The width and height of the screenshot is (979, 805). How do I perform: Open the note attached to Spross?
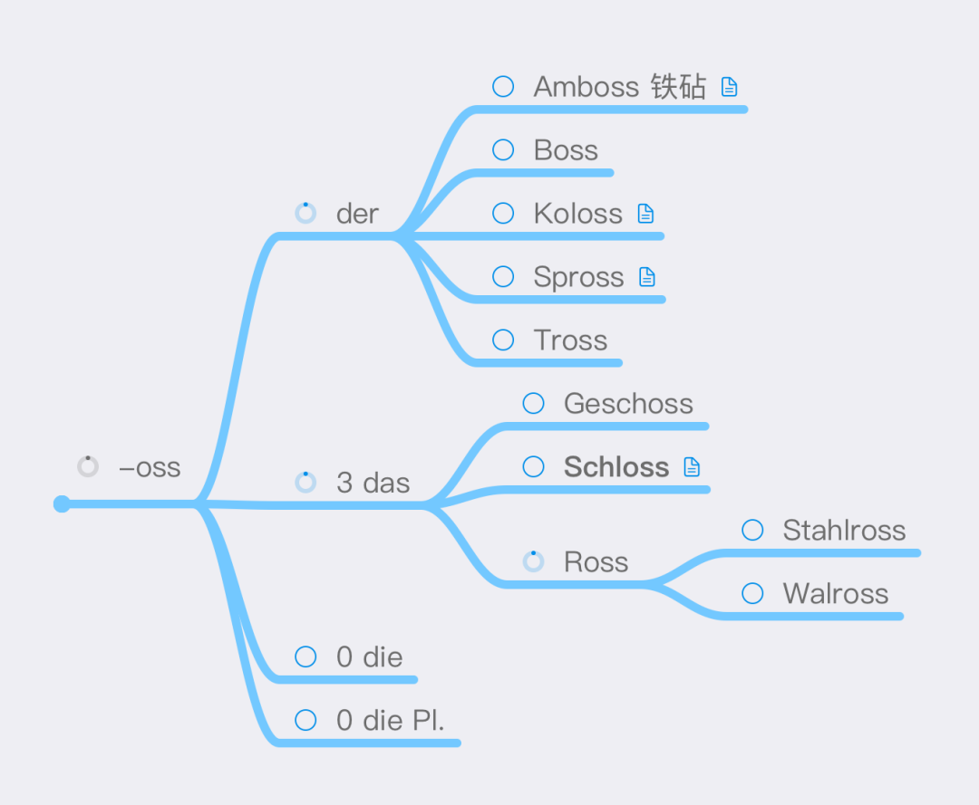pos(647,276)
